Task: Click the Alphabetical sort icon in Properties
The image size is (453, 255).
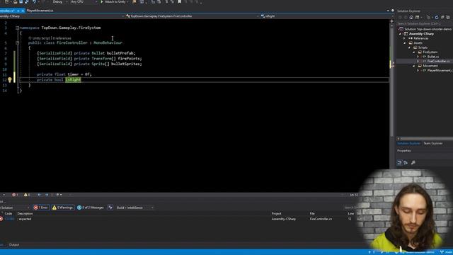Action: 406,163
